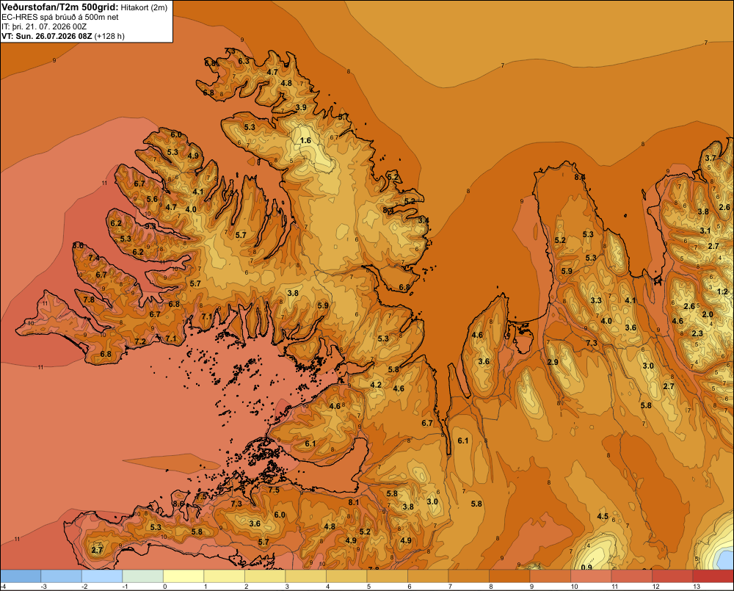
Task: Click the EC-HRES spá brúuð description line
Action: tap(60, 18)
